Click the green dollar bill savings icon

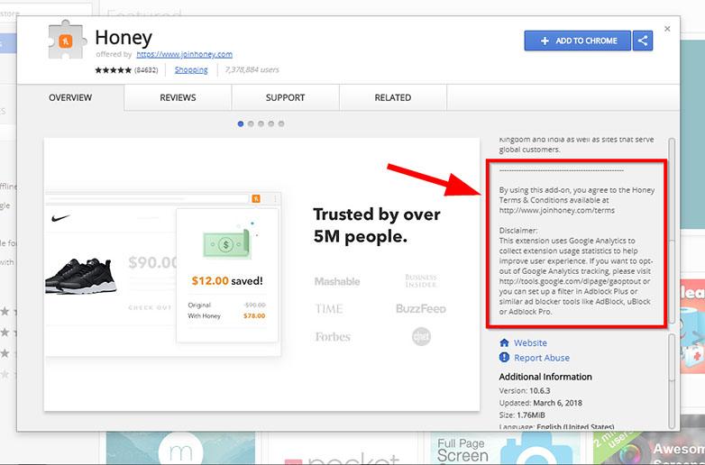click(x=226, y=243)
